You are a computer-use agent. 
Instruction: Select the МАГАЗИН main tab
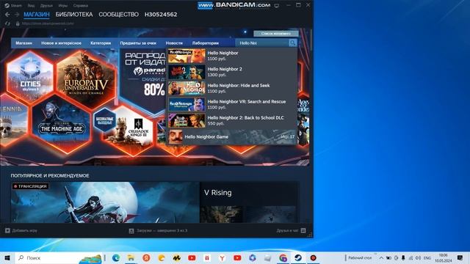(x=37, y=15)
